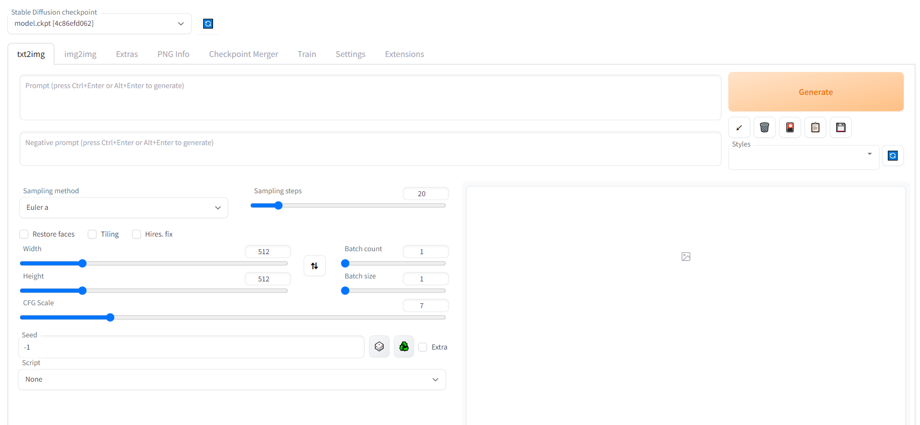Show extra networks with the red card icon
Image resolution: width=920 pixels, height=425 pixels.
point(790,128)
